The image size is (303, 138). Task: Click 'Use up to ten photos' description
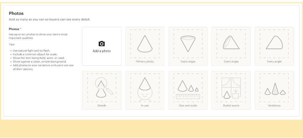(38, 36)
